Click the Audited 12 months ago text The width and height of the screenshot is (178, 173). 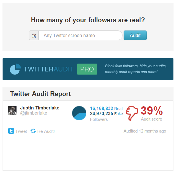pos(145,131)
